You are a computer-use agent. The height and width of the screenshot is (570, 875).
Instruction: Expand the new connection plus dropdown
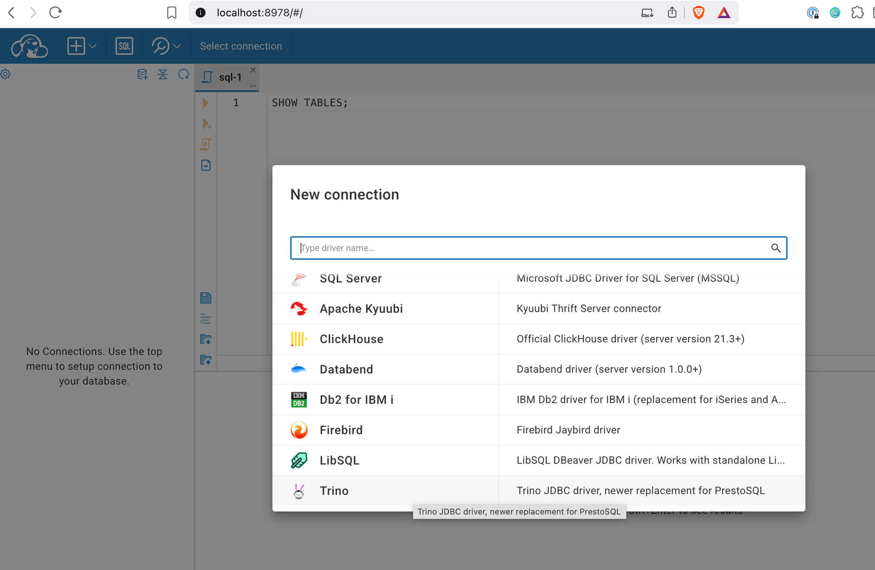tap(92, 46)
